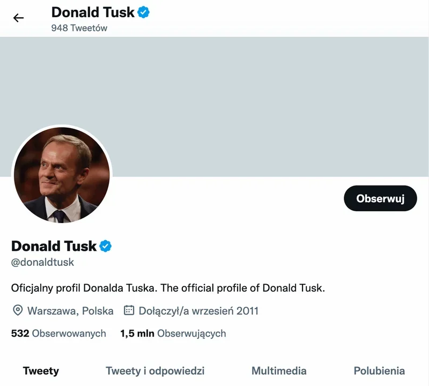The height and width of the screenshot is (386, 429).
Task: Select the Tweety tab
Action: pyautogui.click(x=41, y=371)
